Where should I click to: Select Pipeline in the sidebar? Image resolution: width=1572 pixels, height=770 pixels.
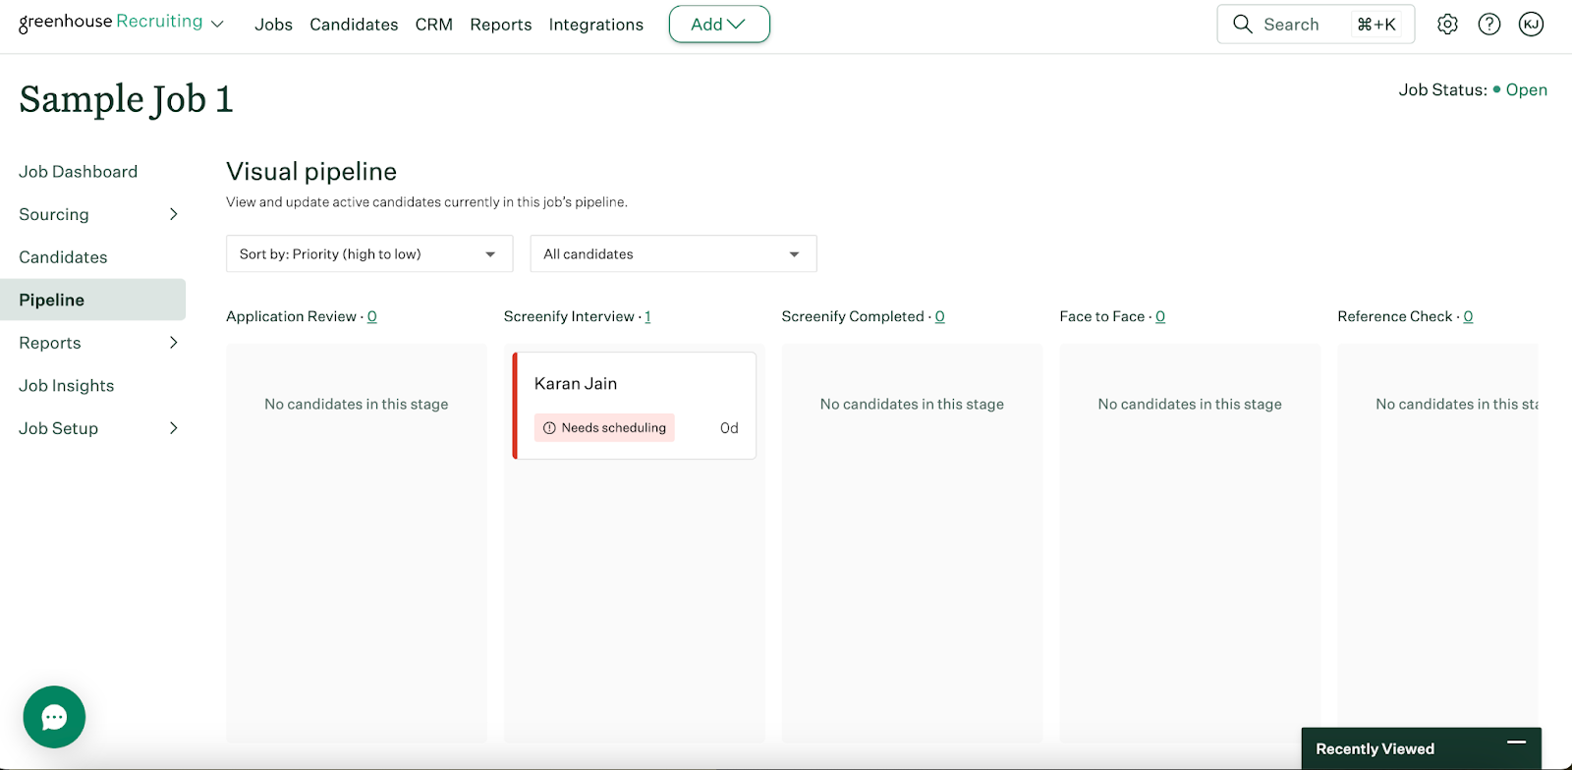point(92,300)
